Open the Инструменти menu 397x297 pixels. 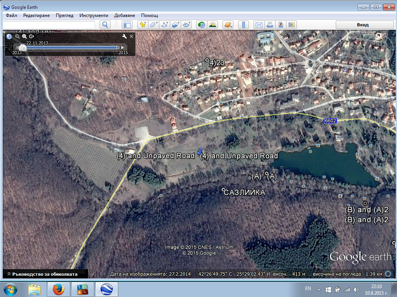coord(94,15)
